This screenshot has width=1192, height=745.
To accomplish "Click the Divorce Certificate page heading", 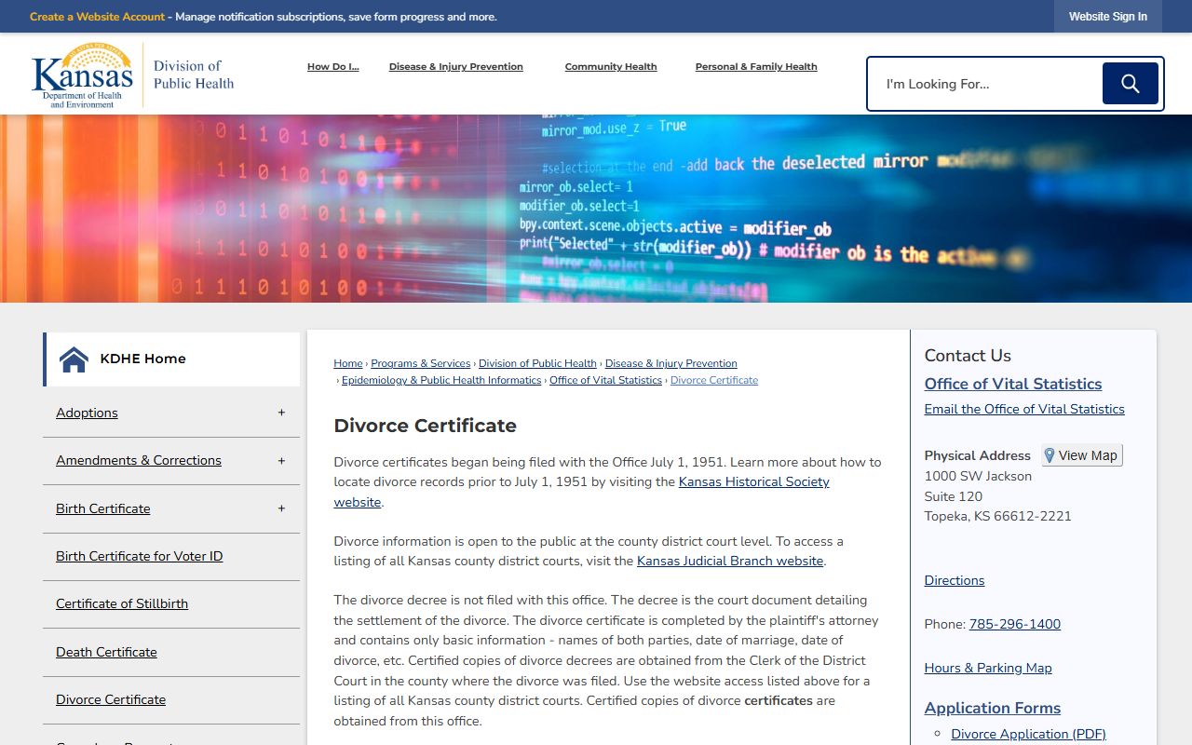I will [426, 426].
